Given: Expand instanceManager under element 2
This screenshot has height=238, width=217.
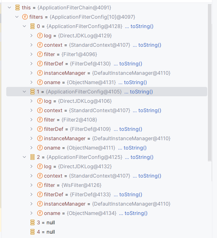Looking at the screenshot, I should (32, 204).
